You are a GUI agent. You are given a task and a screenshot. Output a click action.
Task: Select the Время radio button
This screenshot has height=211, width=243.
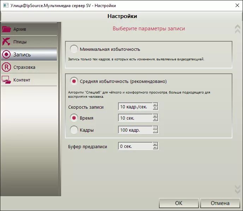point(74,118)
